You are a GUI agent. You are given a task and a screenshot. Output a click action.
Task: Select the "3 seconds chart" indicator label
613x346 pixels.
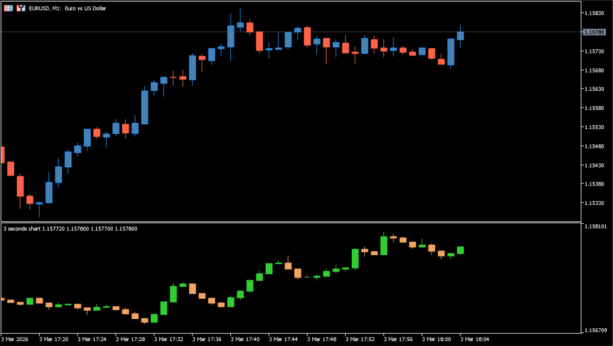click(22, 229)
